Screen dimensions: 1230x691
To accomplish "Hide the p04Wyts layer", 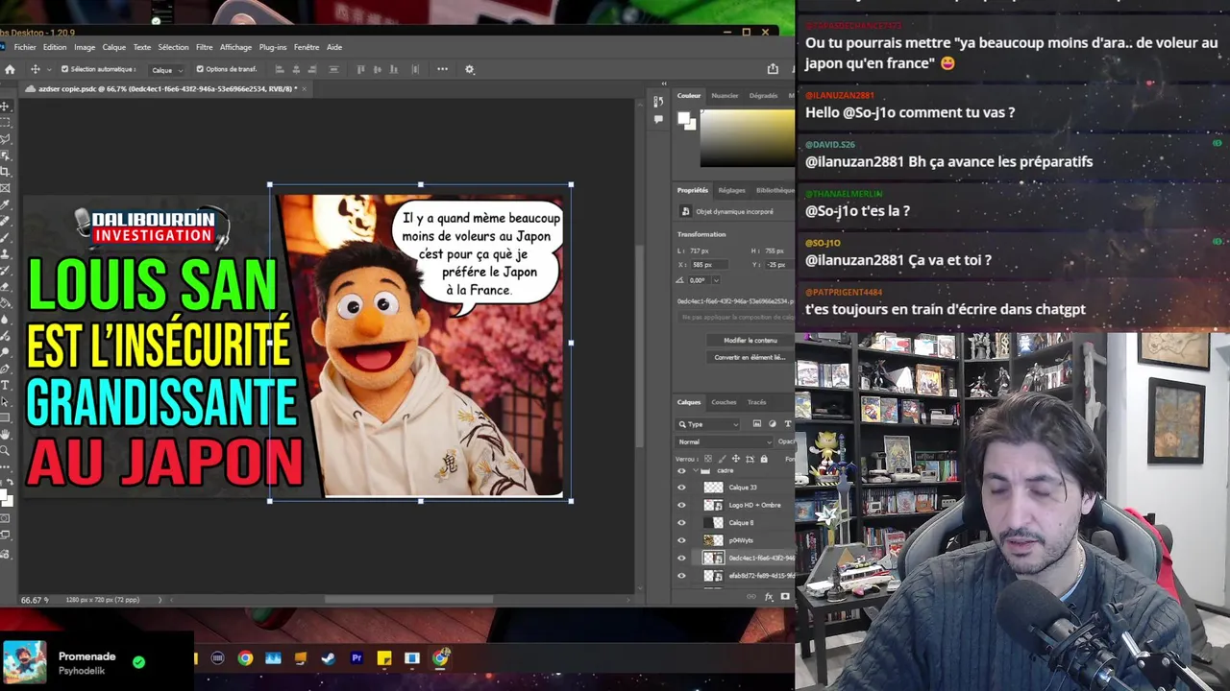I will [x=681, y=540].
